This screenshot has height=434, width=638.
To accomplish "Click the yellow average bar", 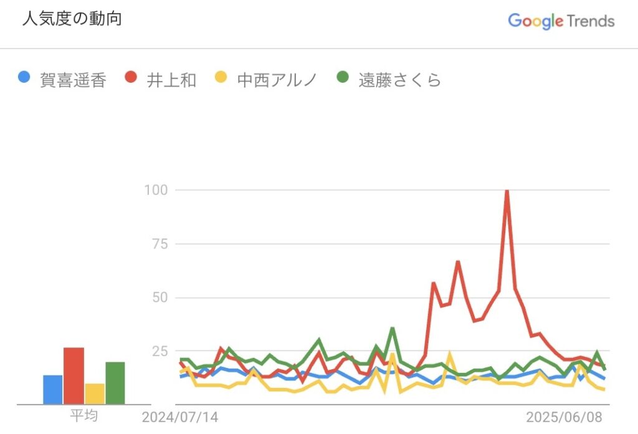I will pos(95,394).
